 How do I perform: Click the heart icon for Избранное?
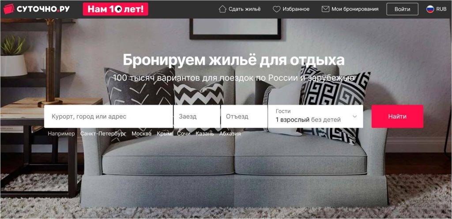coord(276,9)
